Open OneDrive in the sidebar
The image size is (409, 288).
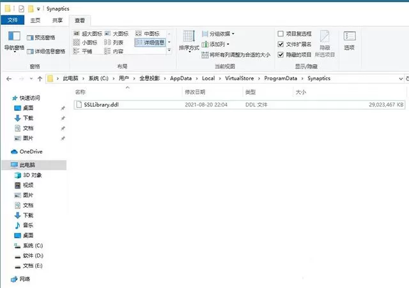(x=27, y=152)
